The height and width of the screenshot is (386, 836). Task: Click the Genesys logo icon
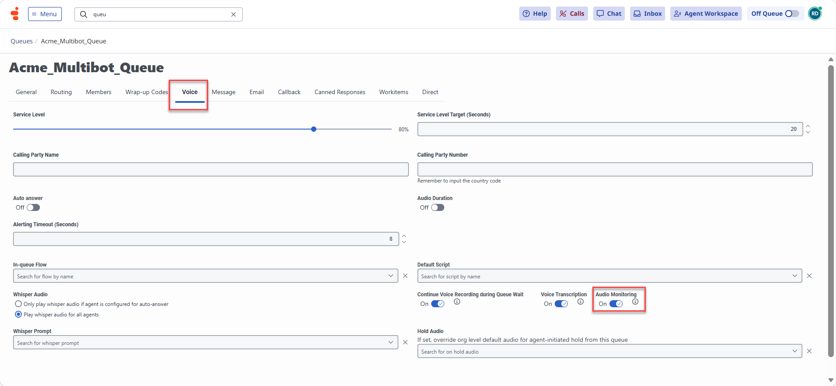click(x=15, y=14)
